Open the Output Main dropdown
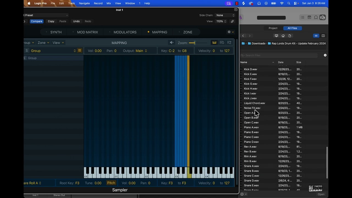352x198 pixels. point(141,51)
